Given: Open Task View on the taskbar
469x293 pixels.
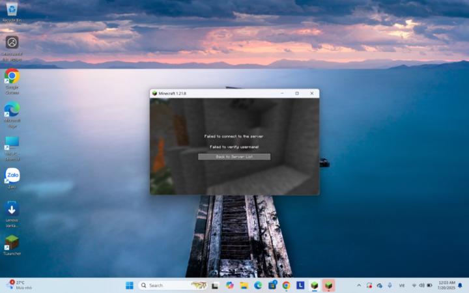Looking at the screenshot, I should (x=215, y=286).
